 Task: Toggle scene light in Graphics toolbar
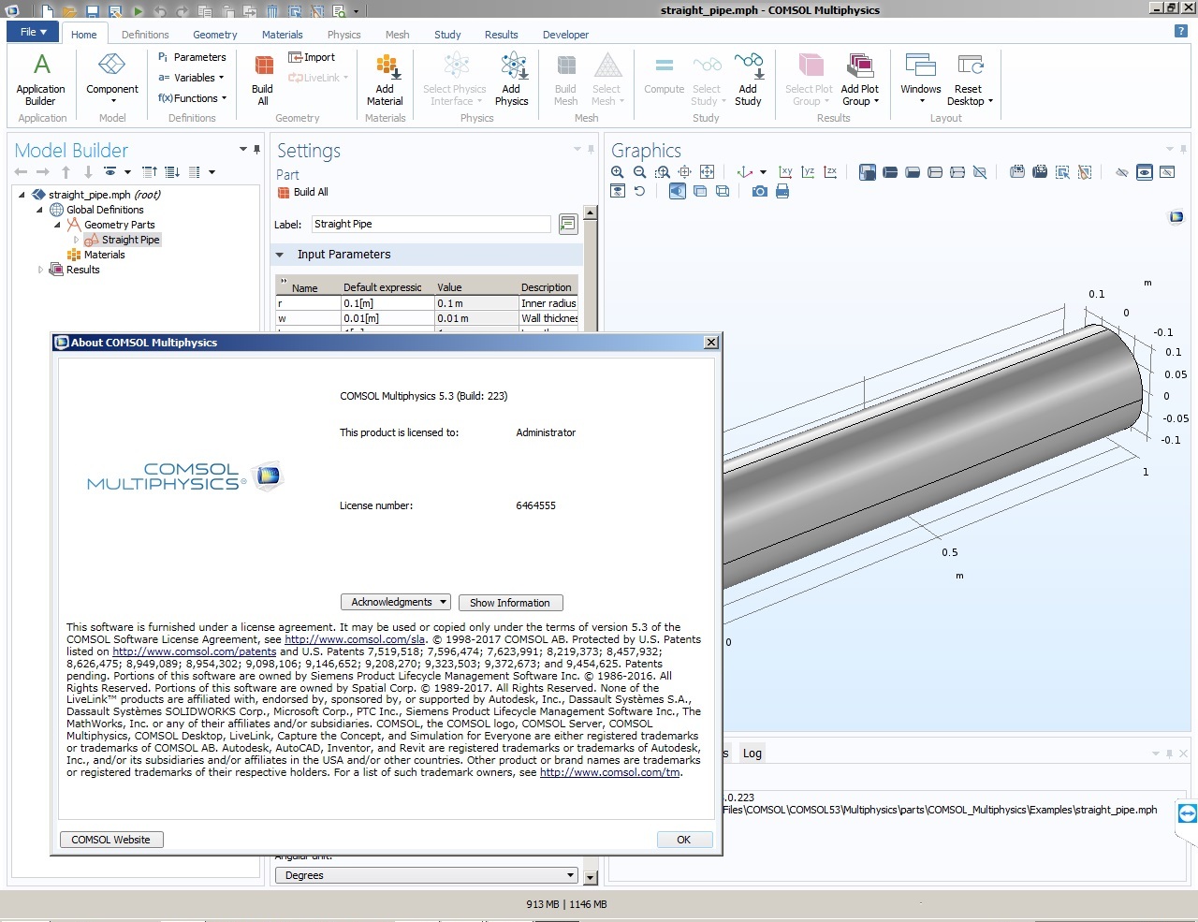pyautogui.click(x=677, y=191)
